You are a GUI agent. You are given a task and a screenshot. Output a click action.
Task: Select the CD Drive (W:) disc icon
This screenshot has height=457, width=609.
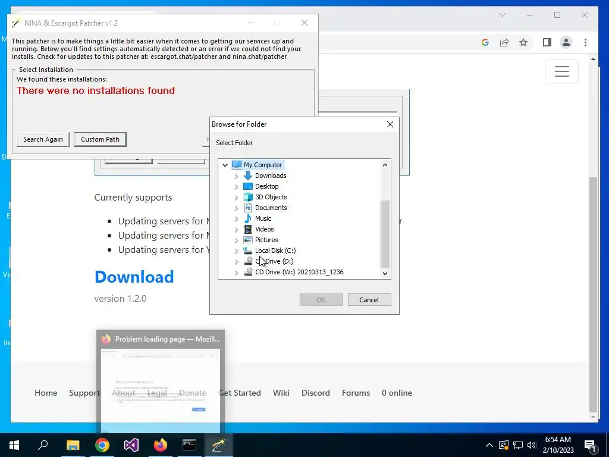point(248,272)
